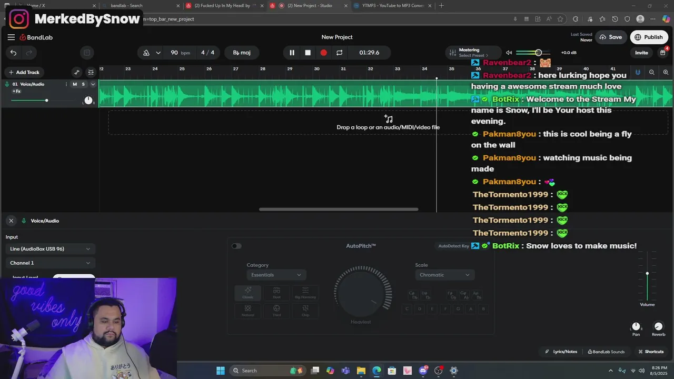This screenshot has height=379, width=674.
Task: Toggle the track height collapse icon
Action: coord(91,72)
